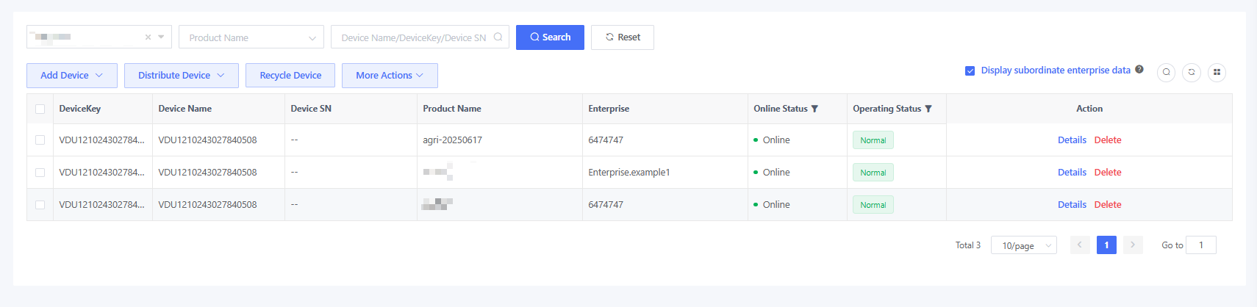Viewport: 1257px width, 307px height.
Task: Uncheck Display subordinate enterprise data
Action: coord(970,71)
